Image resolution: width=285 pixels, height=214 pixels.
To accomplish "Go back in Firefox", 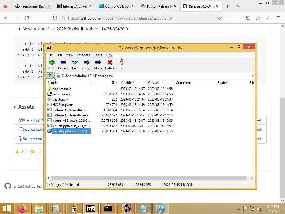I will (7, 18).
